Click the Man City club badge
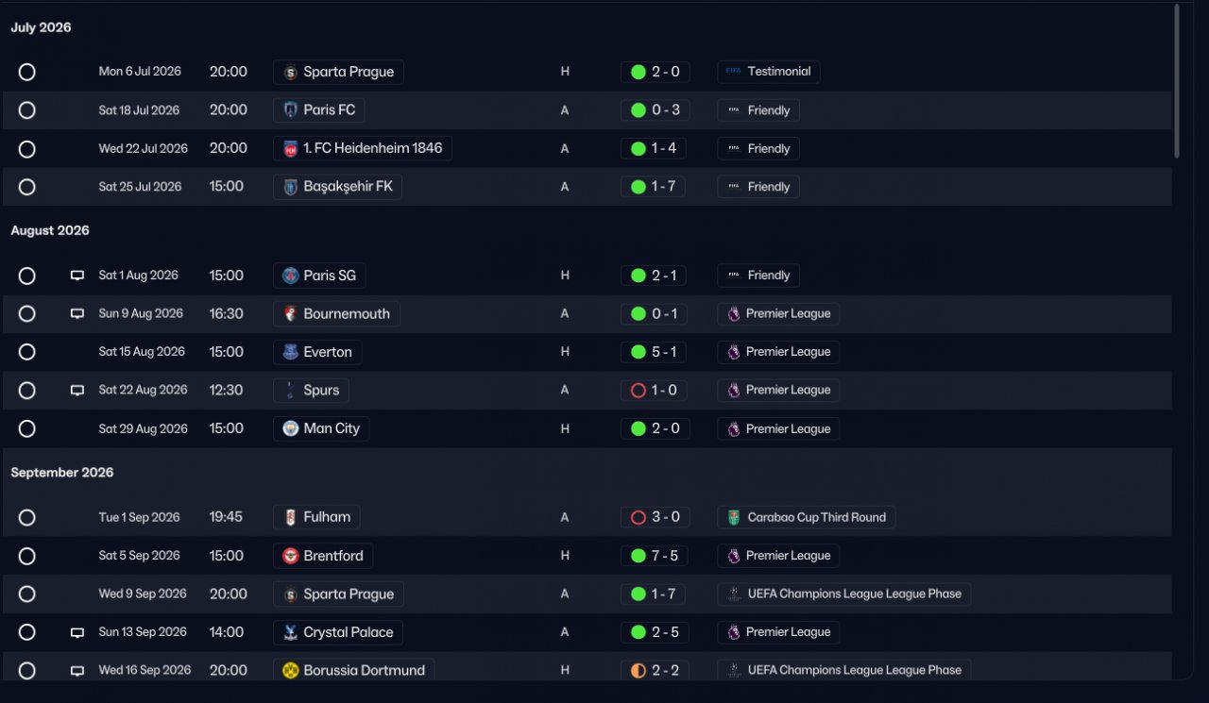Image resolution: width=1209 pixels, height=703 pixels. point(291,428)
